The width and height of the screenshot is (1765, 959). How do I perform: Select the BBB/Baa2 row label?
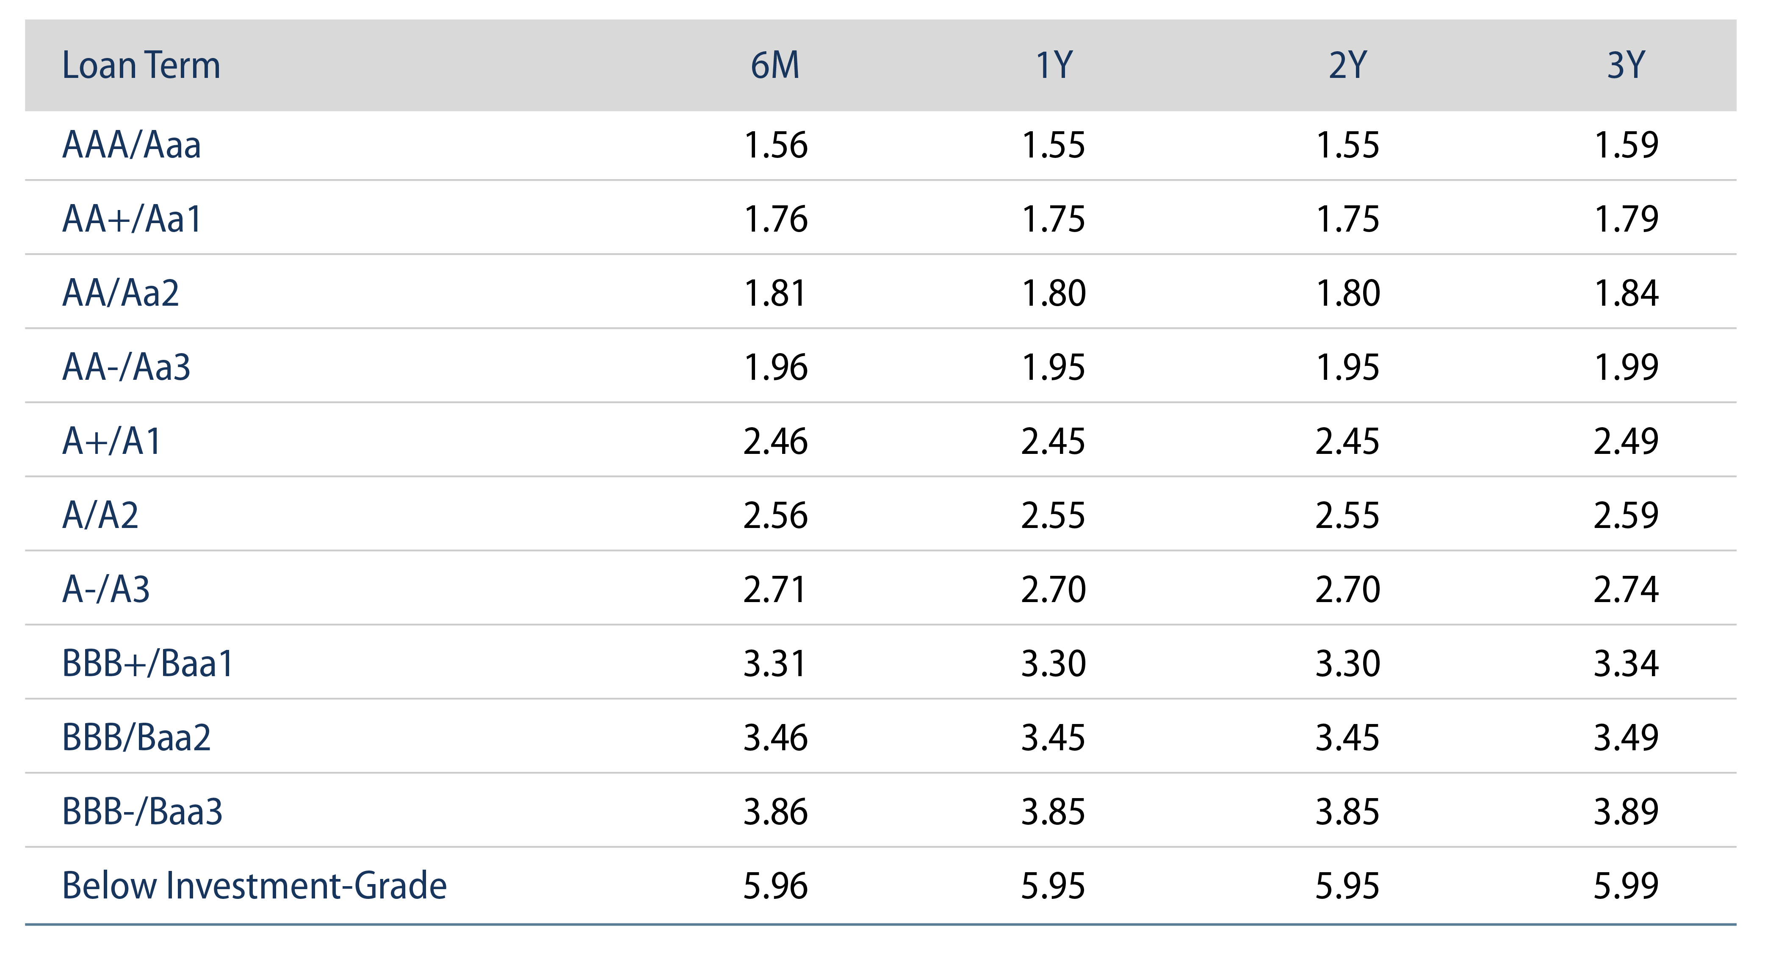[x=136, y=738]
